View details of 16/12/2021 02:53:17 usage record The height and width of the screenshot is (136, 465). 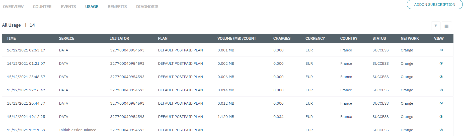(441, 50)
